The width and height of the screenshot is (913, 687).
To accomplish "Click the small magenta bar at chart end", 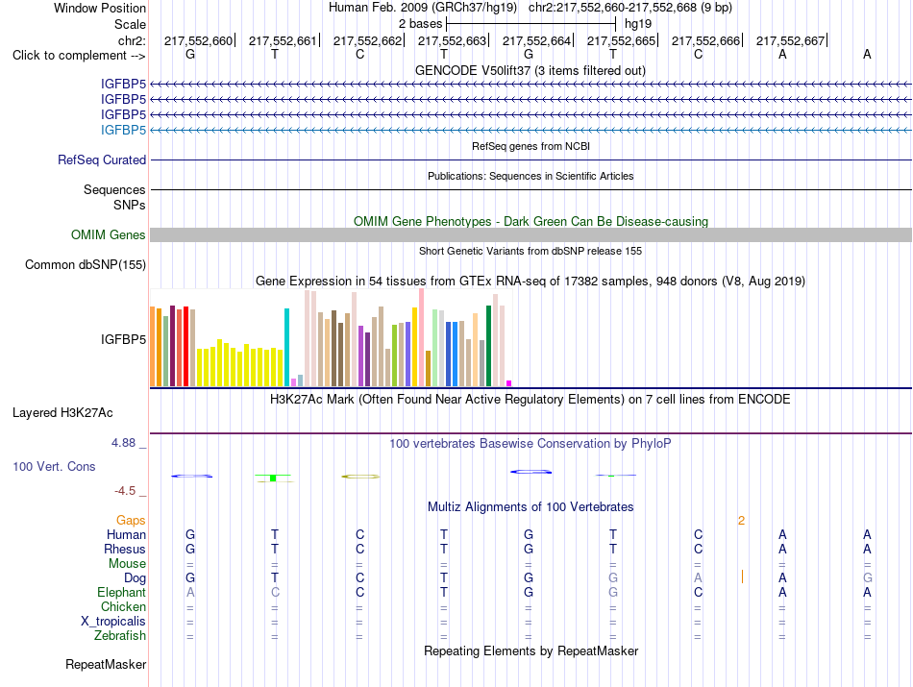I will [x=509, y=383].
